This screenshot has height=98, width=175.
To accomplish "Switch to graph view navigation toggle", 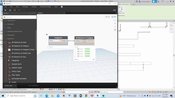I will [114, 17].
